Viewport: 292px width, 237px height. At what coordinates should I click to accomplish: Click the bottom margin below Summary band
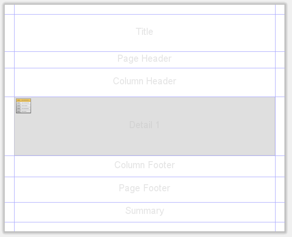pos(145,227)
